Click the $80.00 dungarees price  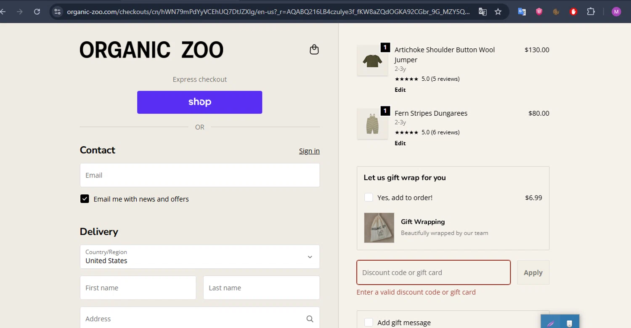[539, 113]
